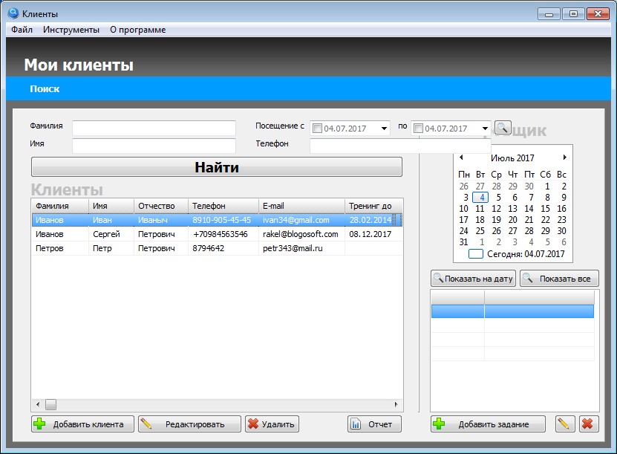Click the green plus Добавить задание icon
Image resolution: width=617 pixels, height=454 pixels.
[439, 424]
